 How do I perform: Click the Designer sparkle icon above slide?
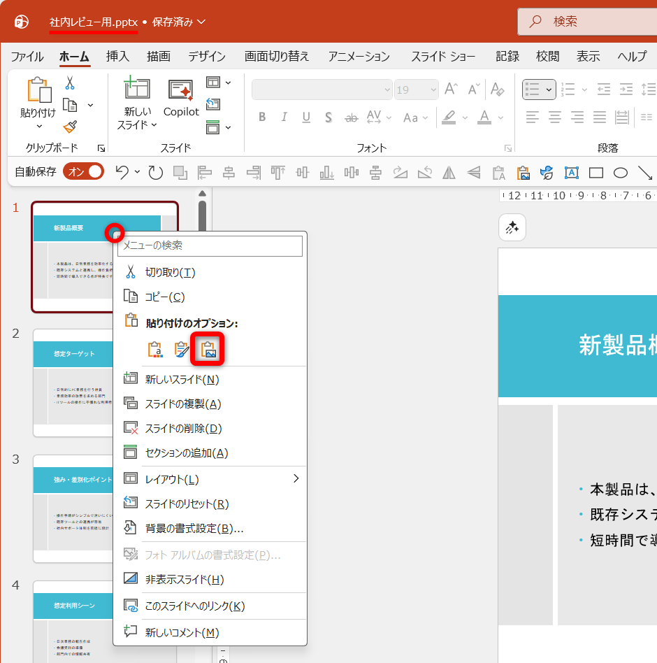512,227
